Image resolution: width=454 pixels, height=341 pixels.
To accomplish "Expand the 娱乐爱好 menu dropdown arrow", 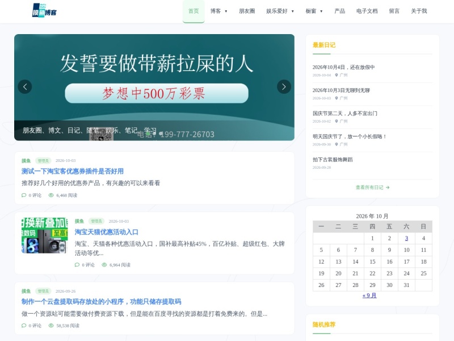I will (x=293, y=11).
